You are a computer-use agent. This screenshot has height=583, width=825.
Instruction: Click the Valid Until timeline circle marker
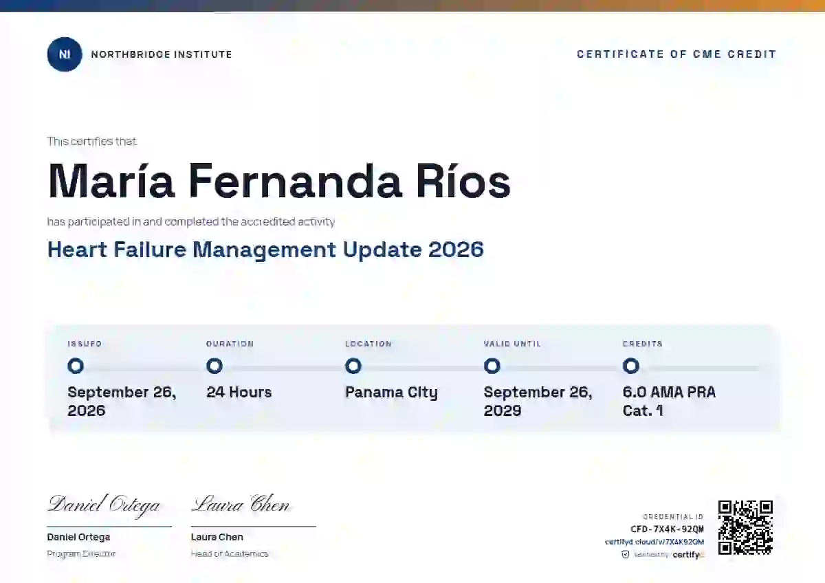pos(492,366)
